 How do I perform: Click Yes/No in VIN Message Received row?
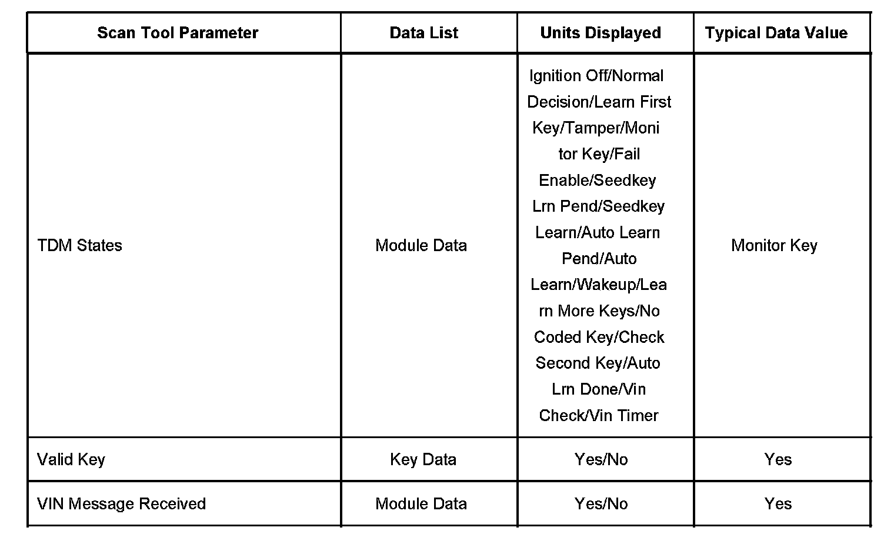point(601,504)
